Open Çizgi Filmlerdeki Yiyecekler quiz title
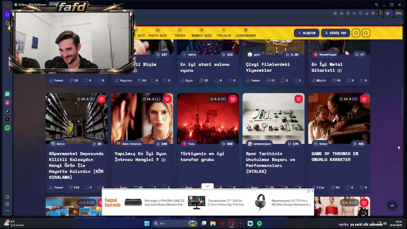The image size is (407, 229). [x=268, y=67]
